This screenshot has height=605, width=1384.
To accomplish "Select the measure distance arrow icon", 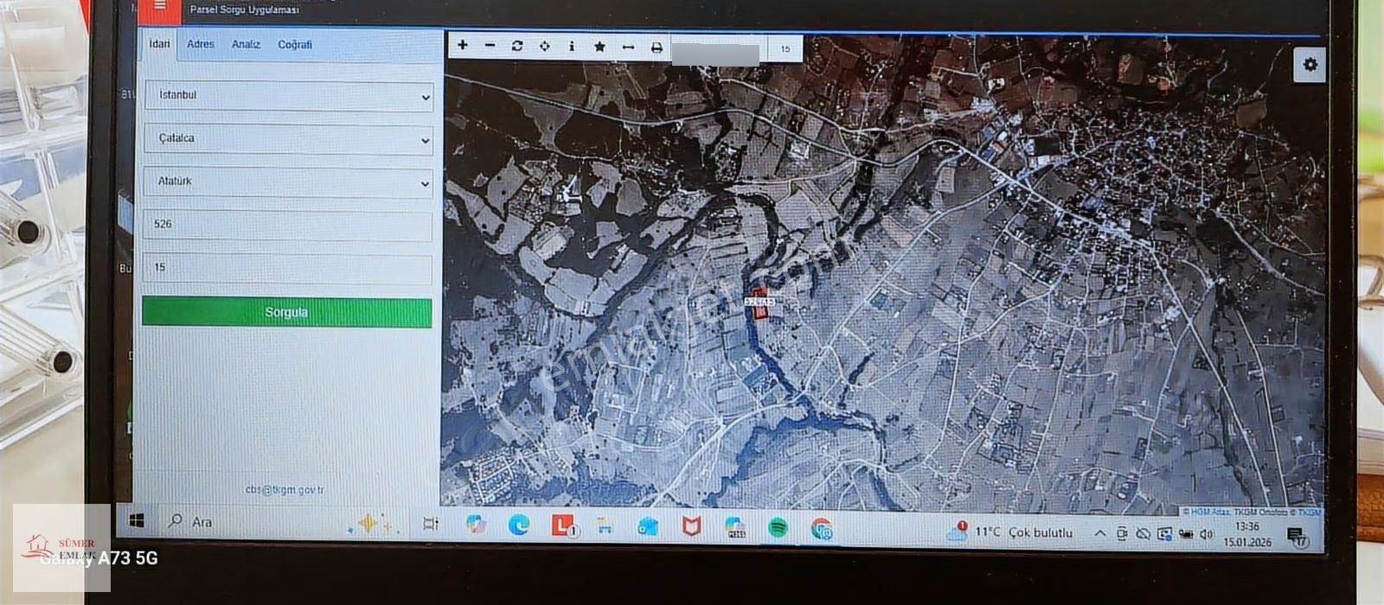I will (x=628, y=48).
